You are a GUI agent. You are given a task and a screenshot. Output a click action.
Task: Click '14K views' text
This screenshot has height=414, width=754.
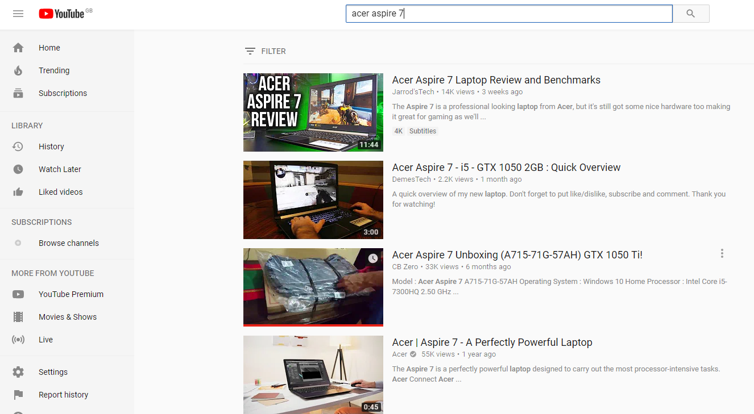[x=458, y=92]
